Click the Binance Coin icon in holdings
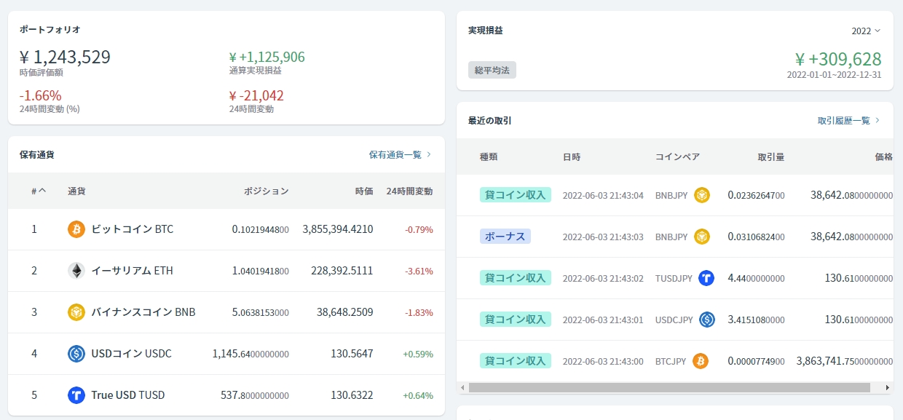 pyautogui.click(x=76, y=312)
